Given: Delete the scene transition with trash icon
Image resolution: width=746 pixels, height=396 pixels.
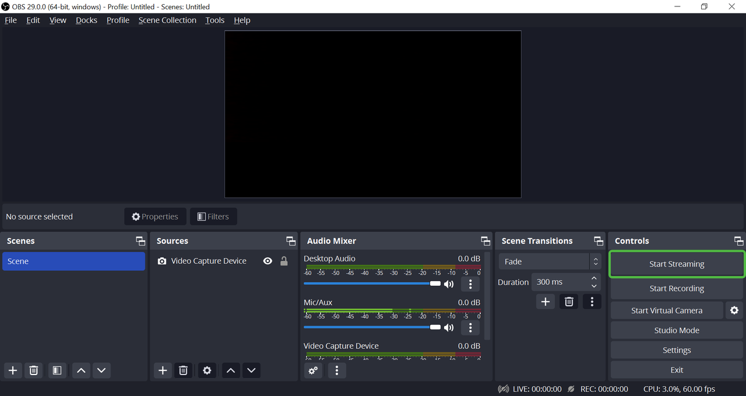Looking at the screenshot, I should [x=569, y=302].
